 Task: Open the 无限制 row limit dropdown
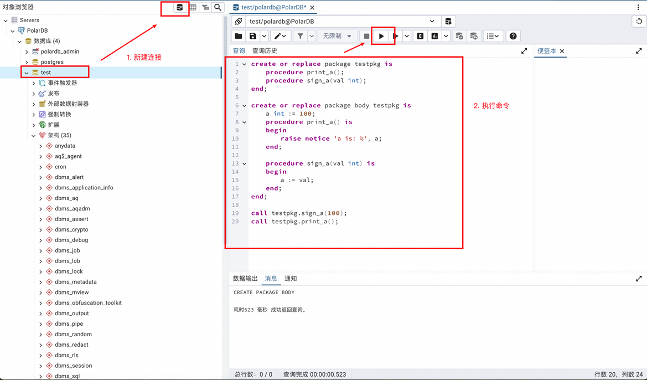(337, 36)
